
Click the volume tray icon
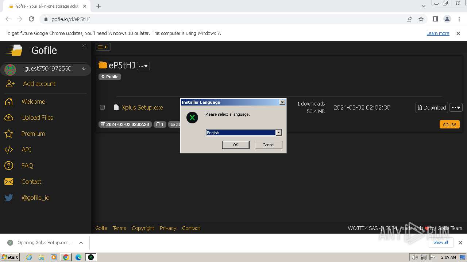coord(415,257)
